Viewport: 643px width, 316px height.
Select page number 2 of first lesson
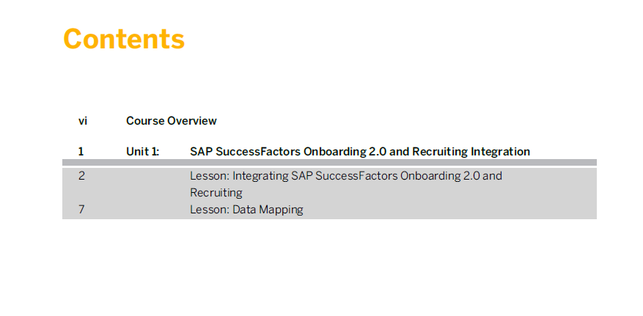point(81,176)
